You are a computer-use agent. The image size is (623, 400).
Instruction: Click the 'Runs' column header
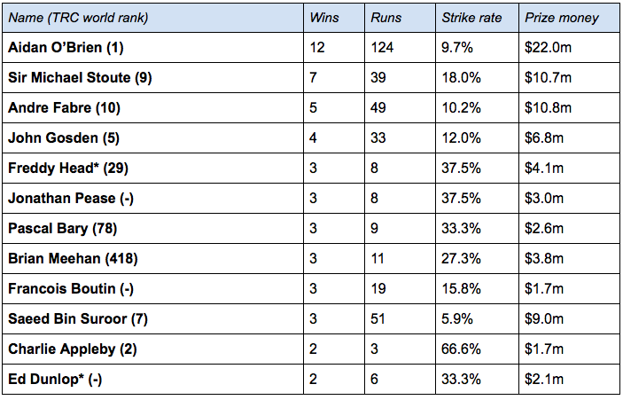400,18
